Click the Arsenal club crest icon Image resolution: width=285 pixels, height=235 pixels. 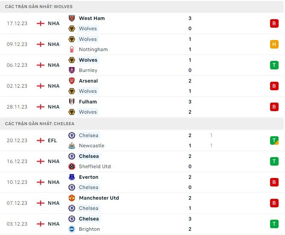coord(71,81)
